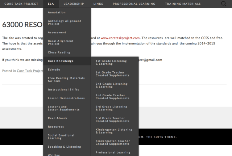Screen dimensions: 232x156
Task: Follow the Core Task Project category link
Action: pyautogui.click(x=30, y=71)
